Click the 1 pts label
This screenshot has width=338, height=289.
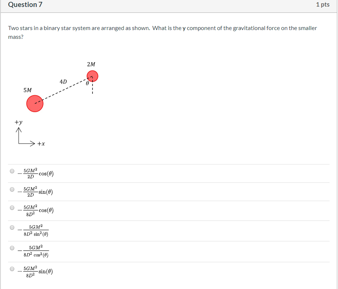click(323, 5)
